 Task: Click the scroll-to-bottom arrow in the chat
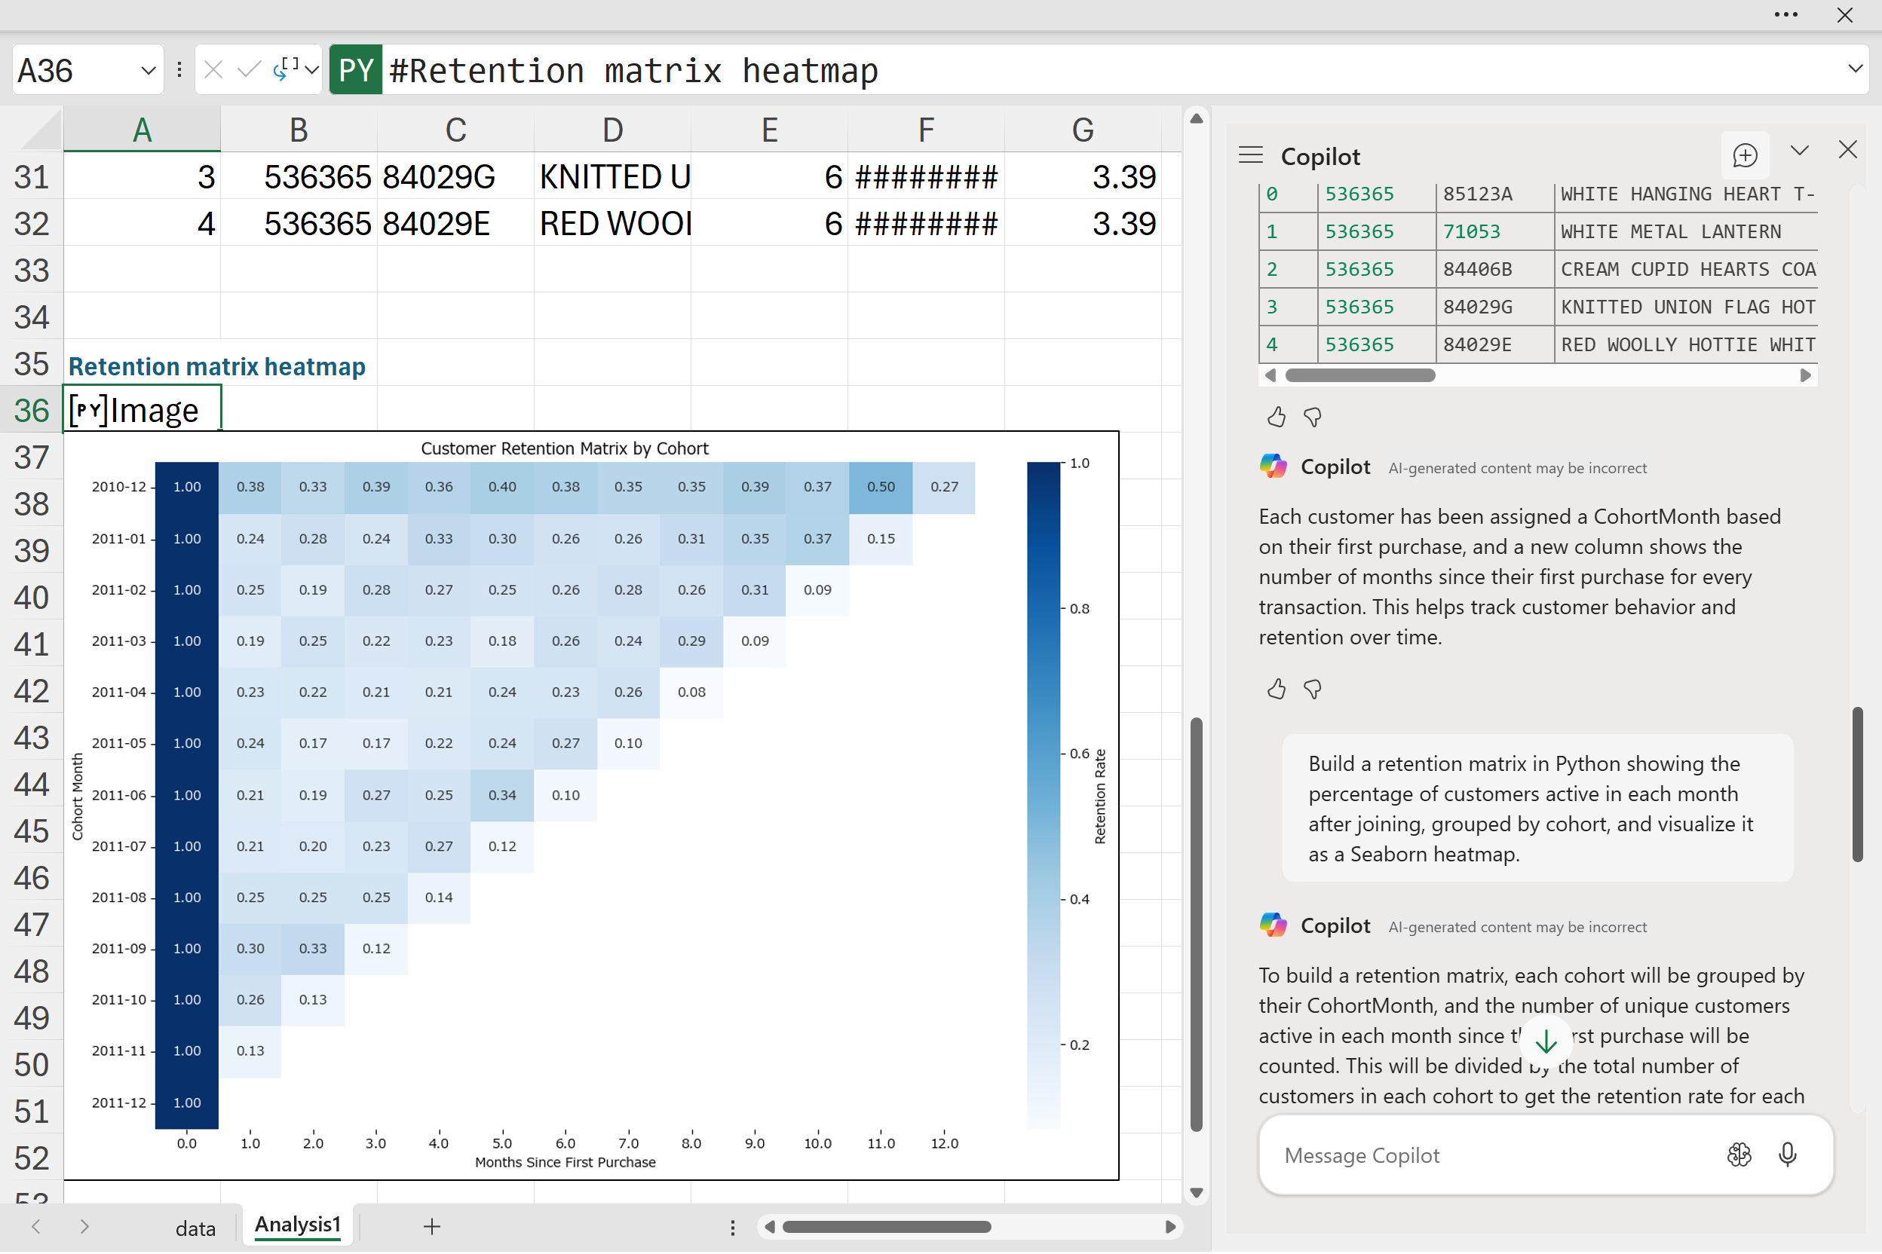(1545, 1041)
